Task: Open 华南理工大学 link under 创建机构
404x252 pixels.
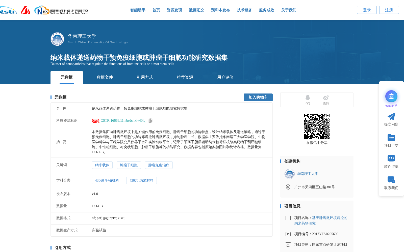Action: point(308,174)
